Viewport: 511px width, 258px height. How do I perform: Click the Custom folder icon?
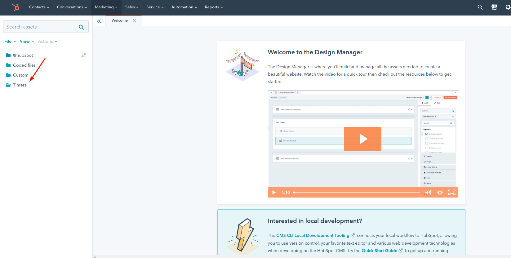(8, 75)
